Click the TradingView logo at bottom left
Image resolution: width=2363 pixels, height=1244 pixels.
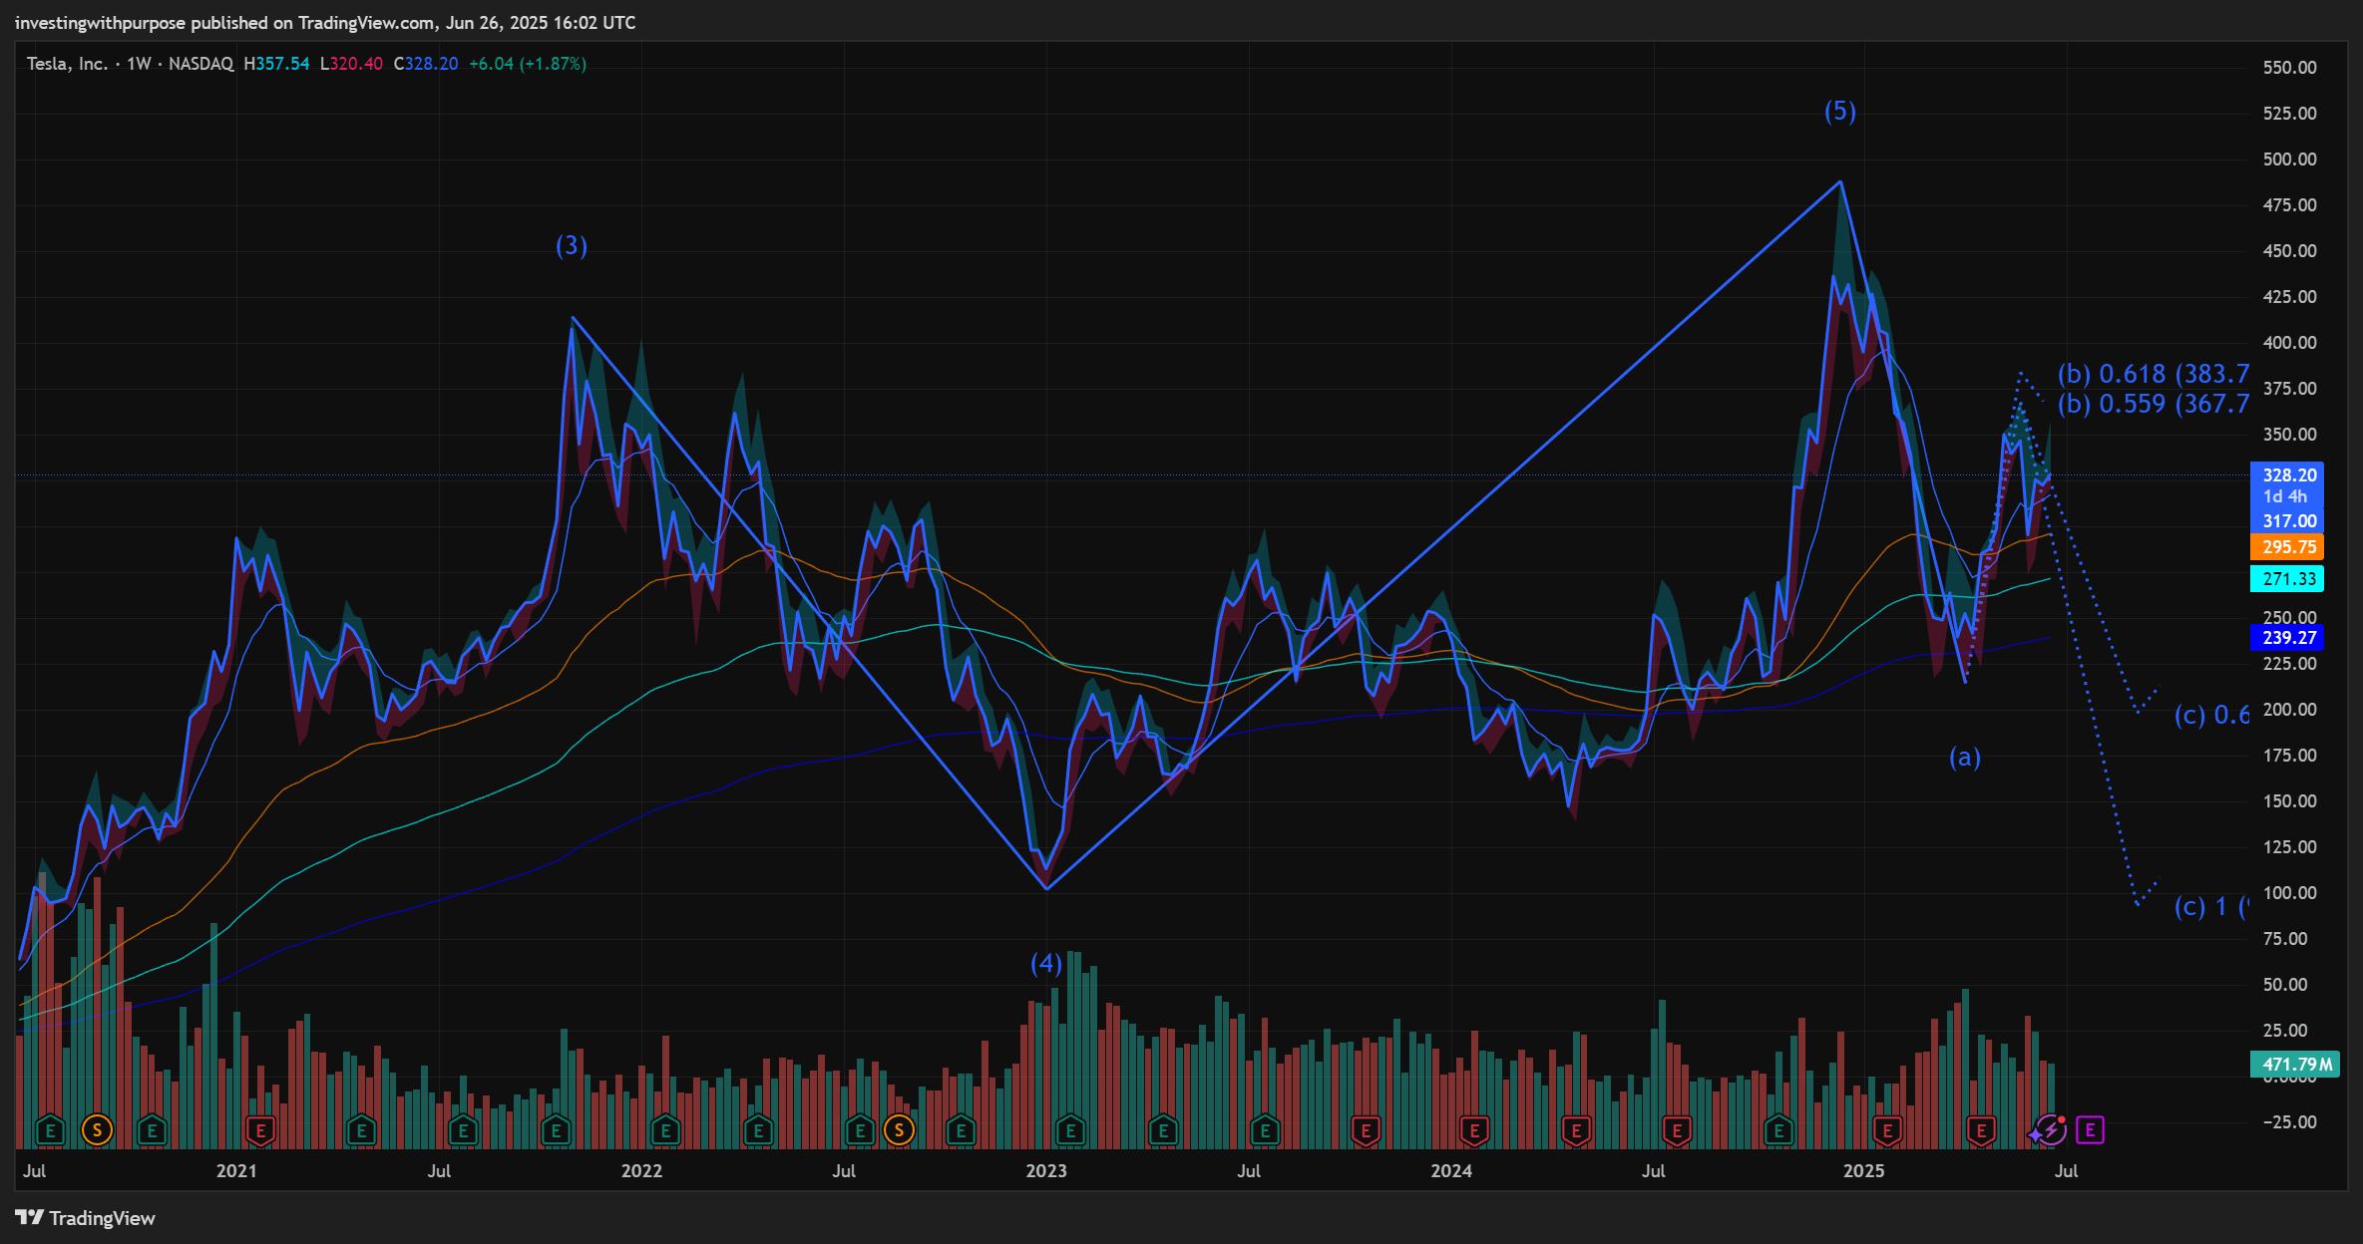(x=86, y=1218)
